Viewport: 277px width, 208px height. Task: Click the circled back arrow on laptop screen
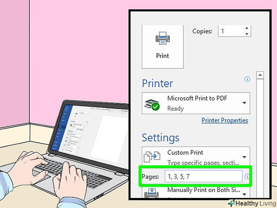coord(67,108)
